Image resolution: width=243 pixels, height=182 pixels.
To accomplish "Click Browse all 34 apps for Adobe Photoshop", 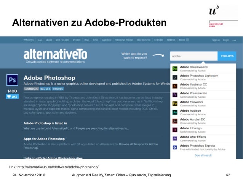I will pyautogui.click(x=91, y=146).
